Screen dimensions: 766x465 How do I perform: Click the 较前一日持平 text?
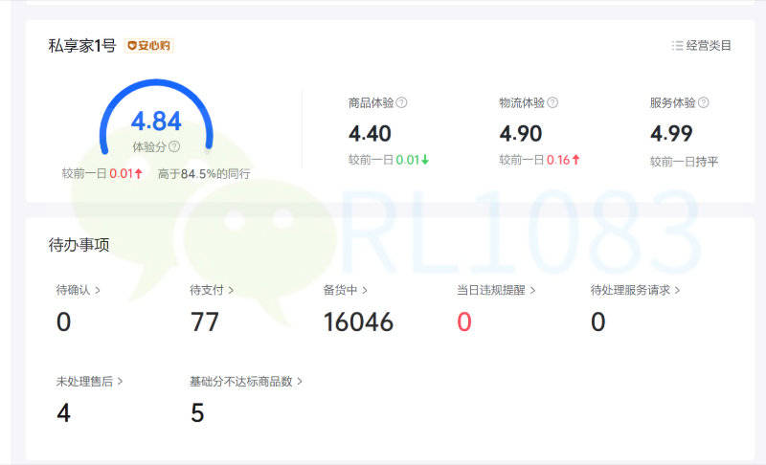pos(684,162)
